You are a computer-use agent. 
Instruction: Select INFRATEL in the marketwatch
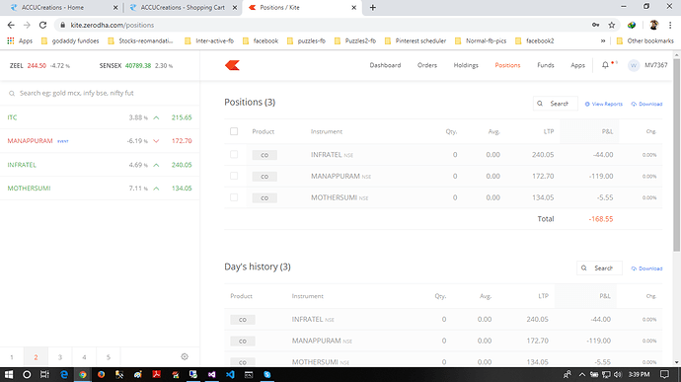tap(100, 165)
